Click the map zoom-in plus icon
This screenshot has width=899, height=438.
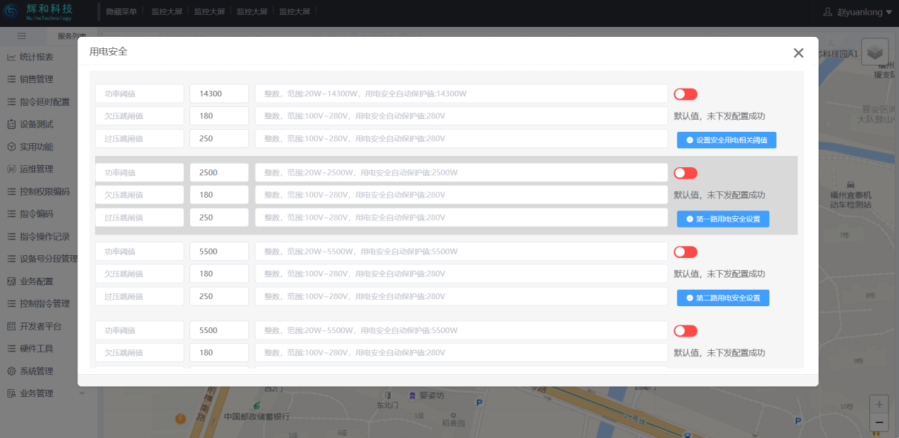[879, 405]
